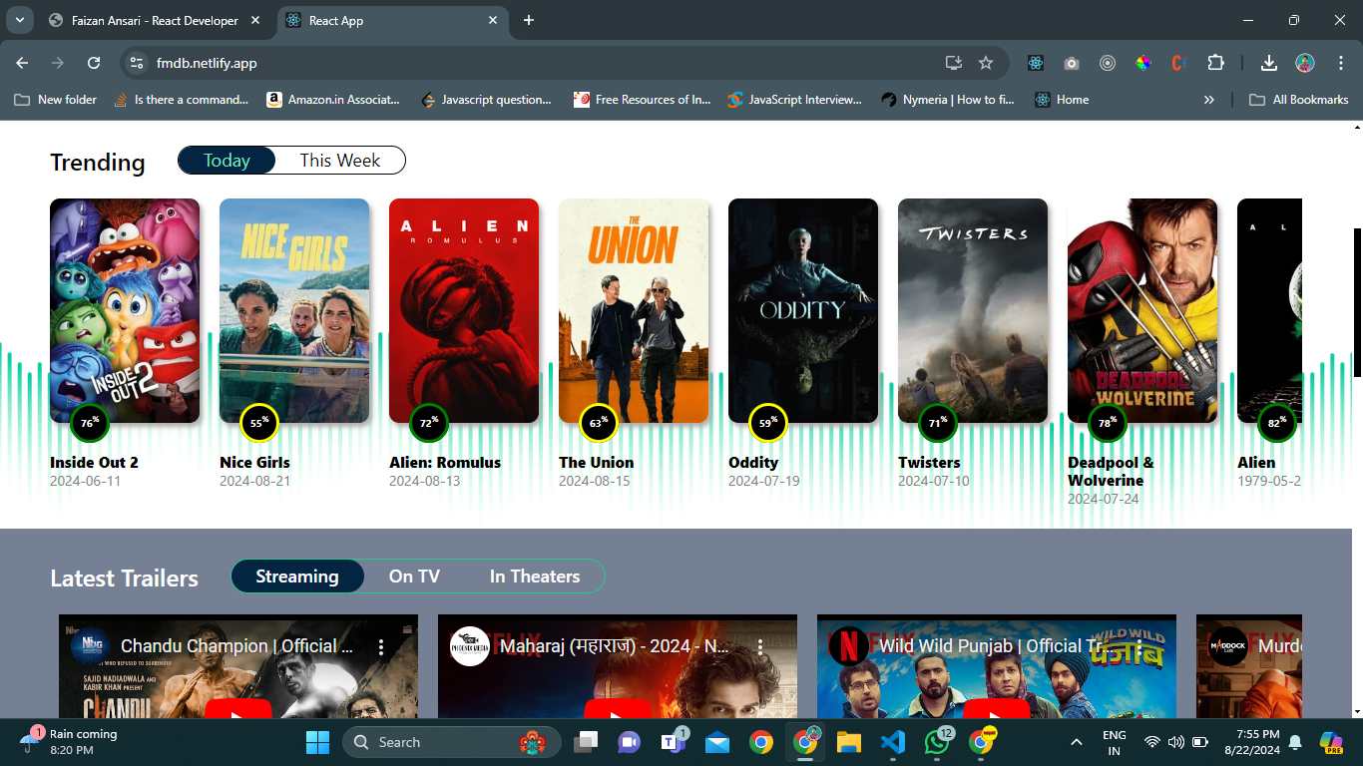Close the React App tab
This screenshot has height=766, width=1363.
[x=492, y=20]
